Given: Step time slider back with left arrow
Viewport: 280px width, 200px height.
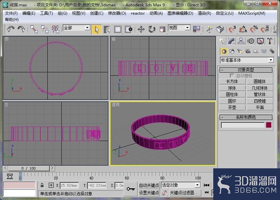Looking at the screenshot, I should tap(5, 168).
